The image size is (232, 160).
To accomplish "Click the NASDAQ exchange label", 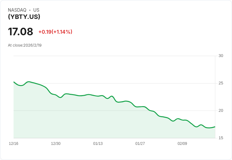I will tap(17, 10).
